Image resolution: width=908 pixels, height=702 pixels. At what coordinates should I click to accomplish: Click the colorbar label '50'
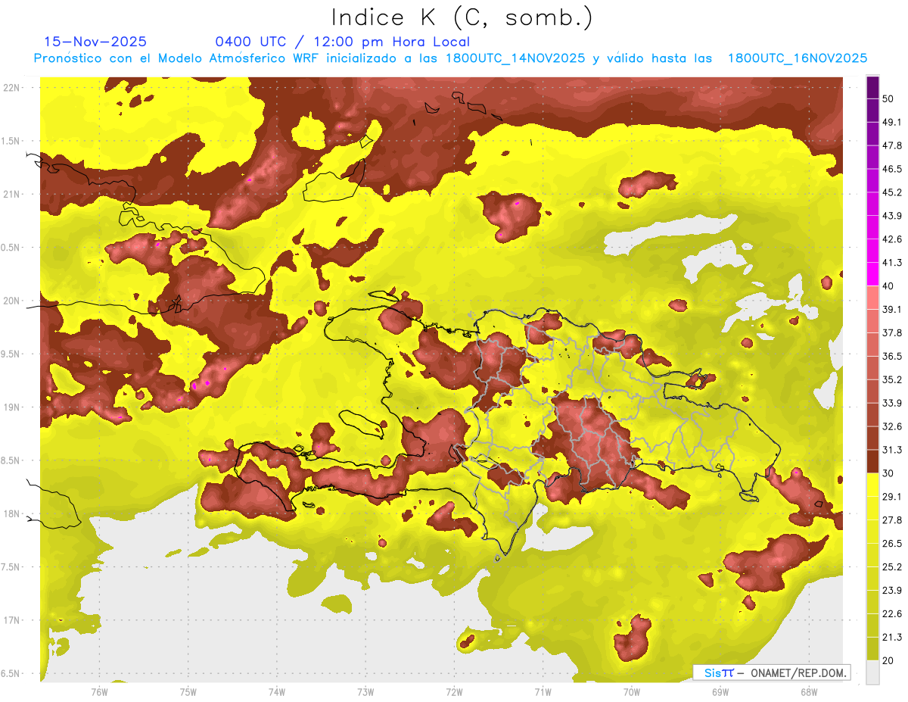888,98
